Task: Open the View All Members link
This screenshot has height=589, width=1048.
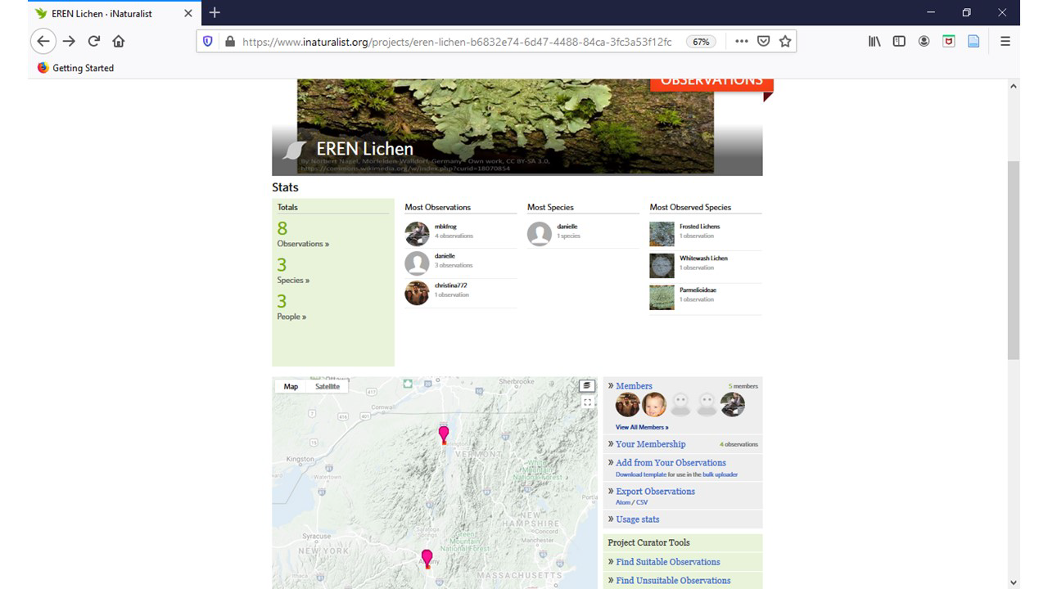Action: (642, 427)
